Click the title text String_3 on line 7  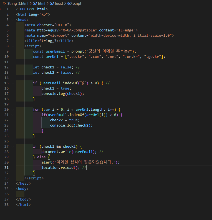point(48,41)
